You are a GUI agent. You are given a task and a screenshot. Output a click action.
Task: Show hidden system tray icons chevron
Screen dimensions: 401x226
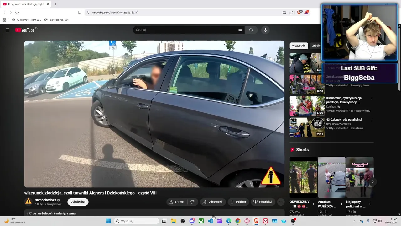(355, 221)
